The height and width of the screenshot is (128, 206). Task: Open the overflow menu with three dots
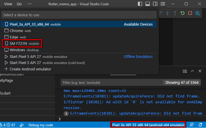29,4
